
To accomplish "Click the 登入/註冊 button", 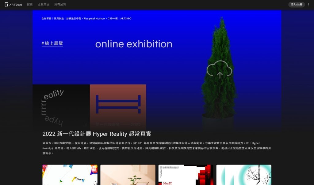I will pos(297,4).
